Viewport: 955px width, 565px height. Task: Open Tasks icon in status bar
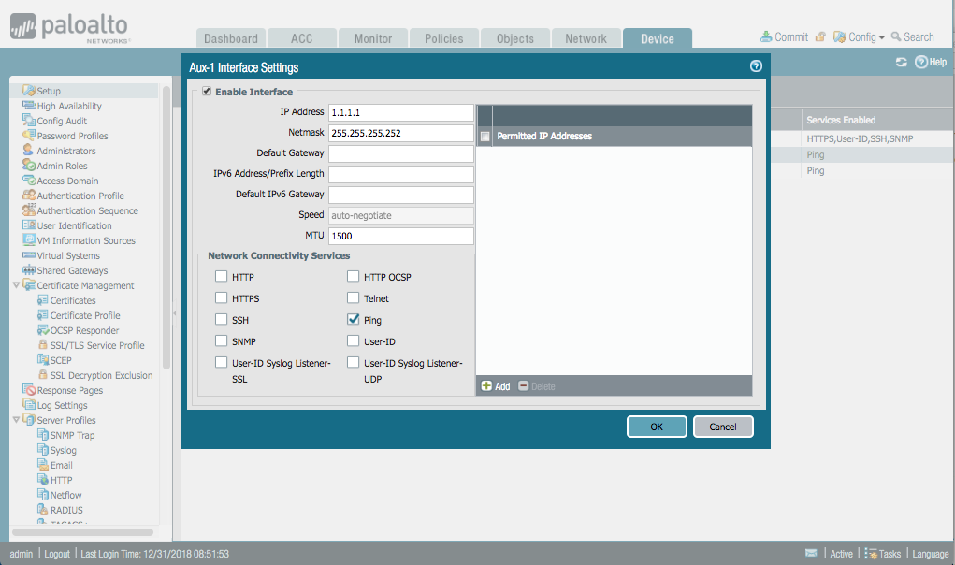pos(871,554)
